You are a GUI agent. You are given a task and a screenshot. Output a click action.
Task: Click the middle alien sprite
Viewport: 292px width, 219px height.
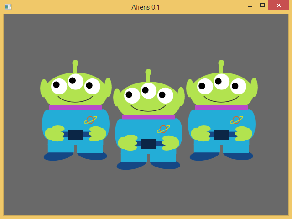[149, 120]
